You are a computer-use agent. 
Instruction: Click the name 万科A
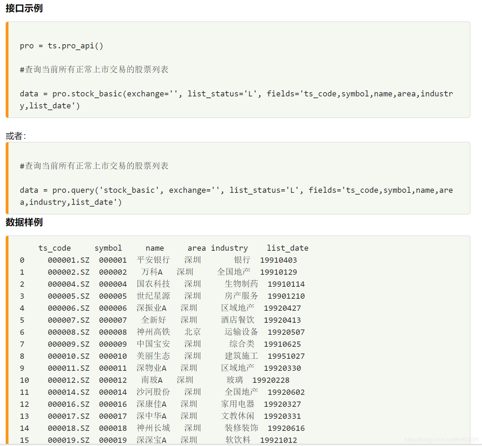pos(152,272)
